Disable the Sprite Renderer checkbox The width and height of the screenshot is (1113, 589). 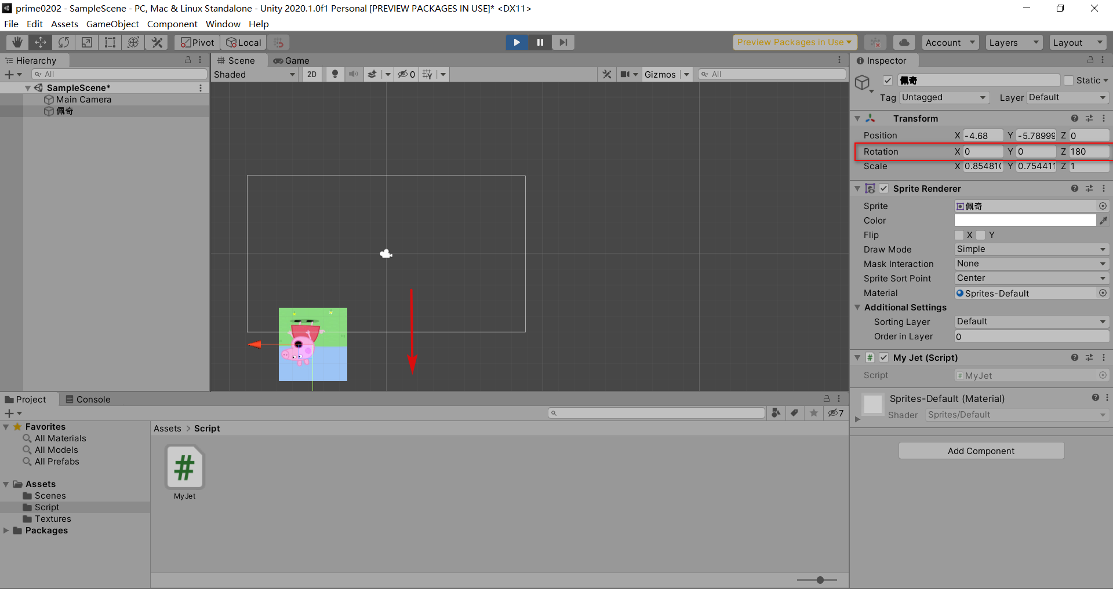point(883,188)
